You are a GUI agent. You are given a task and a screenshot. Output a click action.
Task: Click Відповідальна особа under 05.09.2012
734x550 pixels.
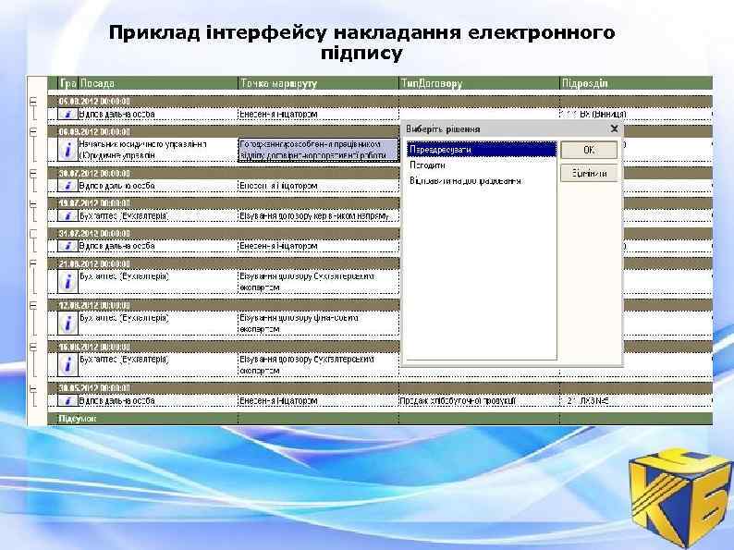tap(158, 114)
